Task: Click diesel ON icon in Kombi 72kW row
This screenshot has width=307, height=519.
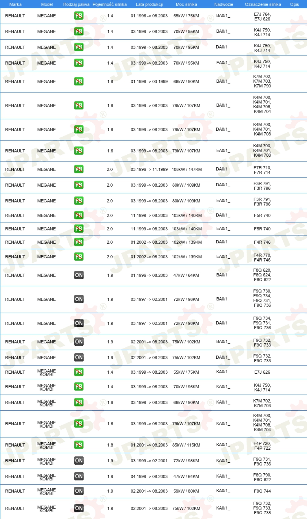Action: click(x=79, y=461)
